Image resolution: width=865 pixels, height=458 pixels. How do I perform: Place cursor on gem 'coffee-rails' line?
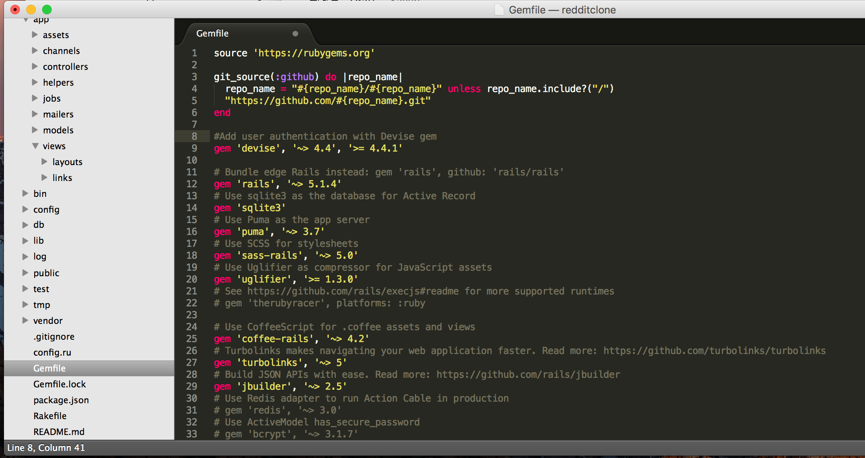pyautogui.click(x=291, y=339)
